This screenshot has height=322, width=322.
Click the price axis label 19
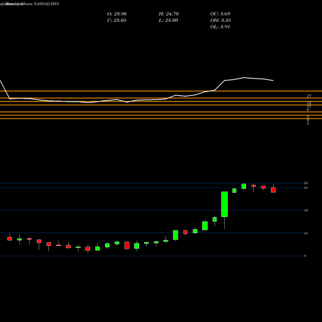[306, 211]
